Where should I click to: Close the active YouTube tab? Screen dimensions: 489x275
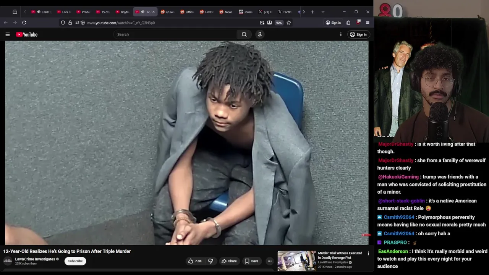pos(154,12)
